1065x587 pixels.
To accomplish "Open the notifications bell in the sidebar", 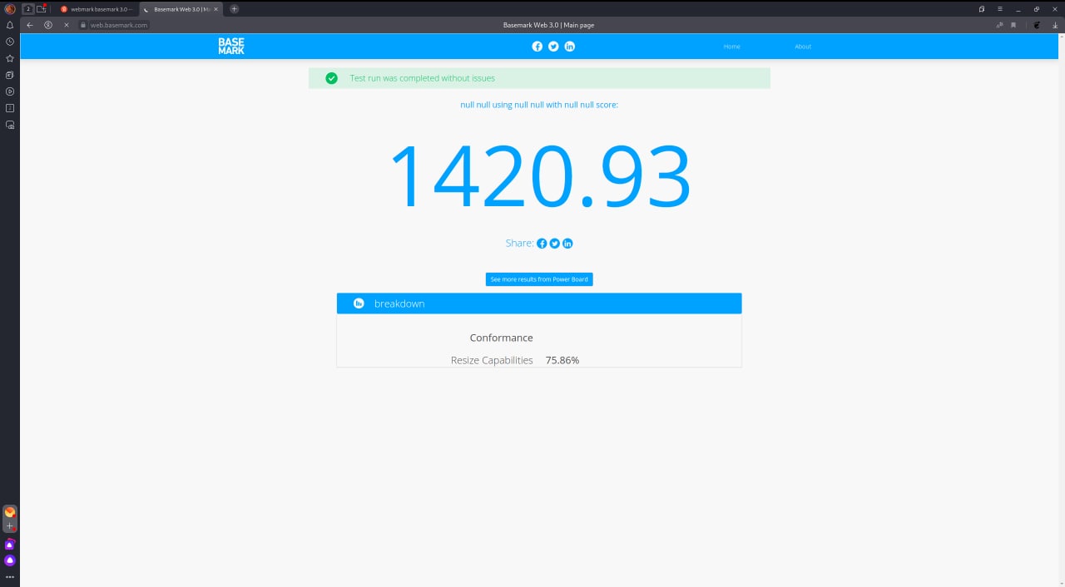I will point(10,25).
